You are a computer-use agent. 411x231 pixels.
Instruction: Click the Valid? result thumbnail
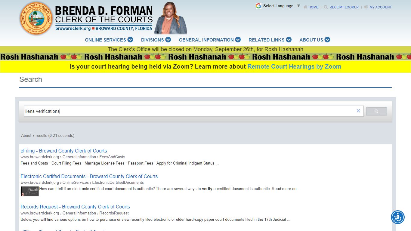pyautogui.click(x=30, y=191)
